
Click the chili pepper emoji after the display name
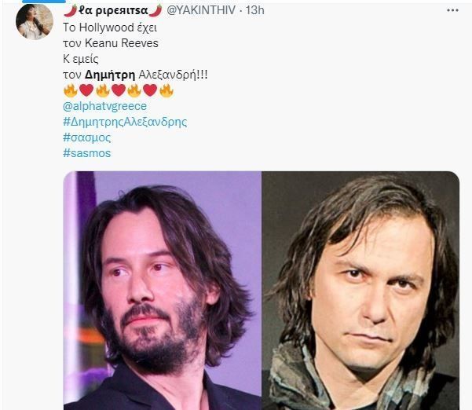156,10
